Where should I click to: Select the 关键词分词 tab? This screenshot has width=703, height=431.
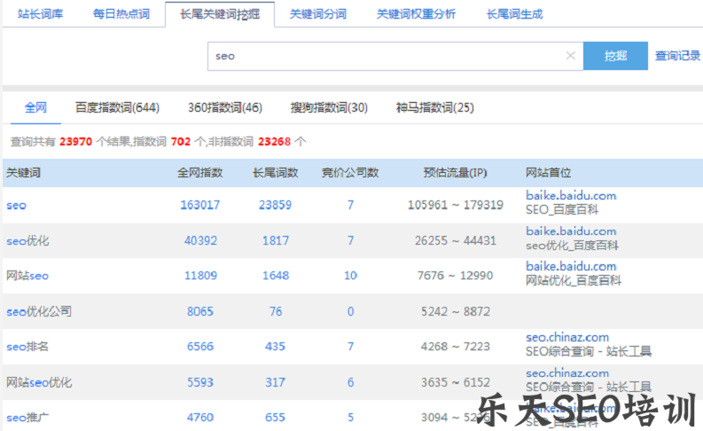coord(317,14)
